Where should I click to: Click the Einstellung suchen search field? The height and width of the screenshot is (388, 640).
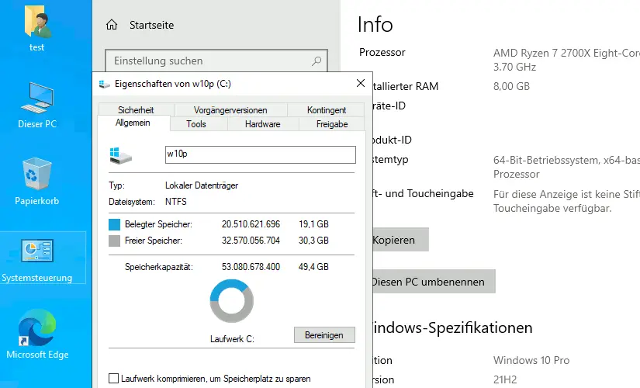[x=216, y=61]
